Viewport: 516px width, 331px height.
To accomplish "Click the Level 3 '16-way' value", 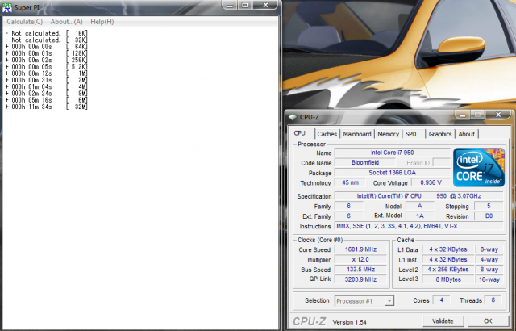I will click(489, 279).
